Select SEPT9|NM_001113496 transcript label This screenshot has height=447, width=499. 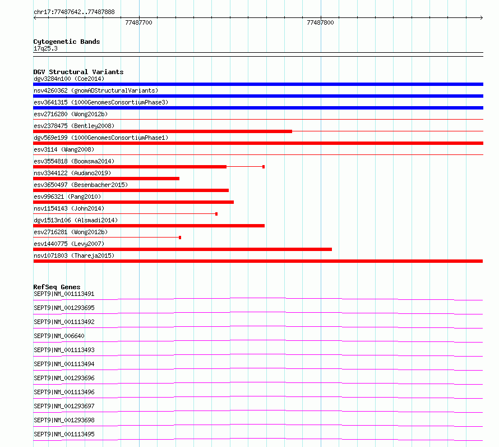coord(64,392)
